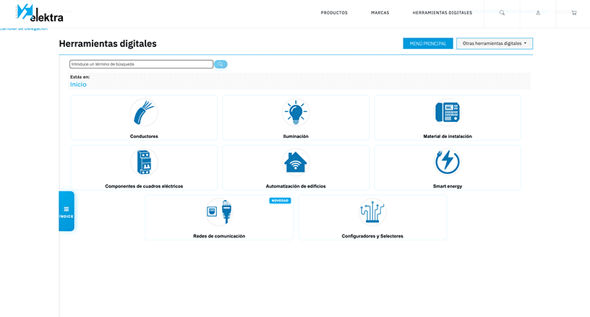The image size is (590, 317).
Task: Select the Iluminación light bulb icon
Action: pos(295,113)
